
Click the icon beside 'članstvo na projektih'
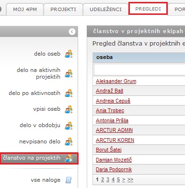(x=69, y=158)
